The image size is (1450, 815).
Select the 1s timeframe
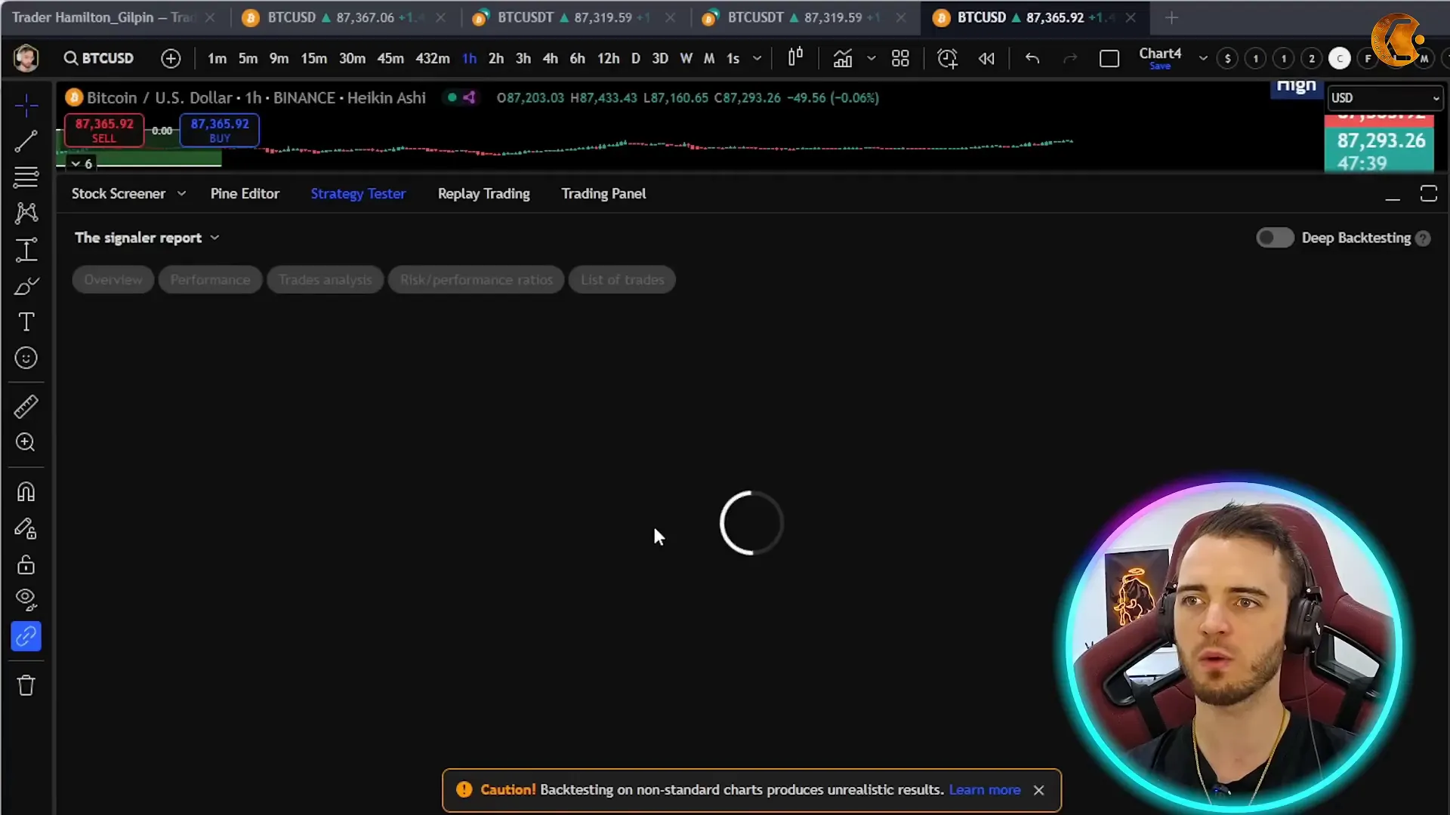733,58
